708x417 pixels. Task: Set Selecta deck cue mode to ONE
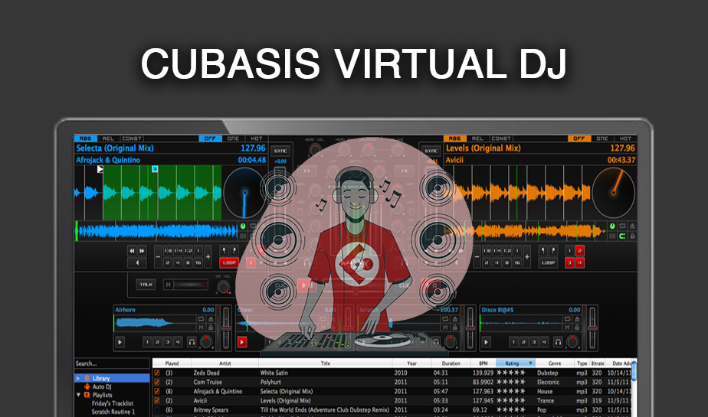[234, 138]
